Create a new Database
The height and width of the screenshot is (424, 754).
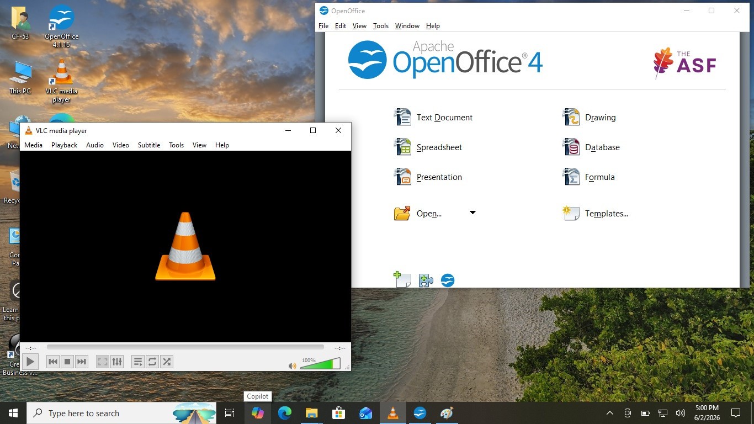pos(591,147)
